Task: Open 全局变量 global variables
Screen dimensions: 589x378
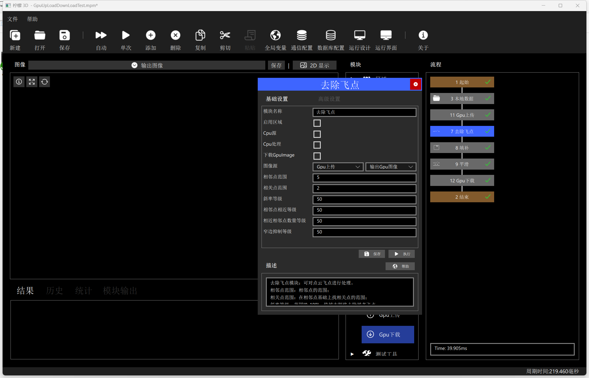Action: (x=276, y=35)
